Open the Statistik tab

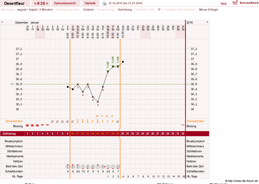(90, 3)
